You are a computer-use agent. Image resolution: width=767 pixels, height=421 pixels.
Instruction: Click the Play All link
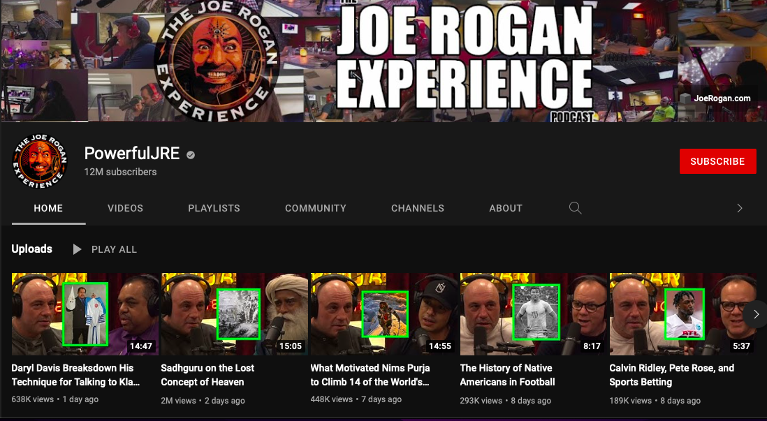pos(114,249)
